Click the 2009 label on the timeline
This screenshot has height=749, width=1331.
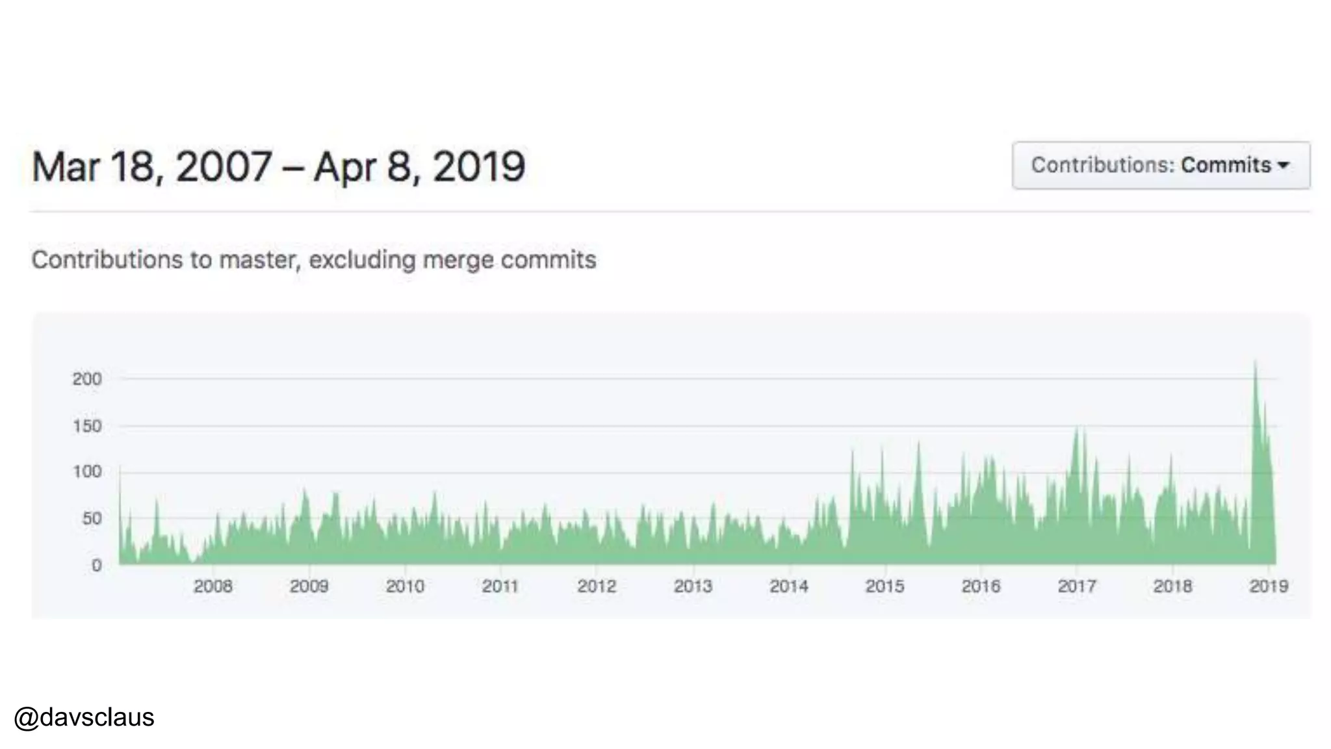coord(309,586)
